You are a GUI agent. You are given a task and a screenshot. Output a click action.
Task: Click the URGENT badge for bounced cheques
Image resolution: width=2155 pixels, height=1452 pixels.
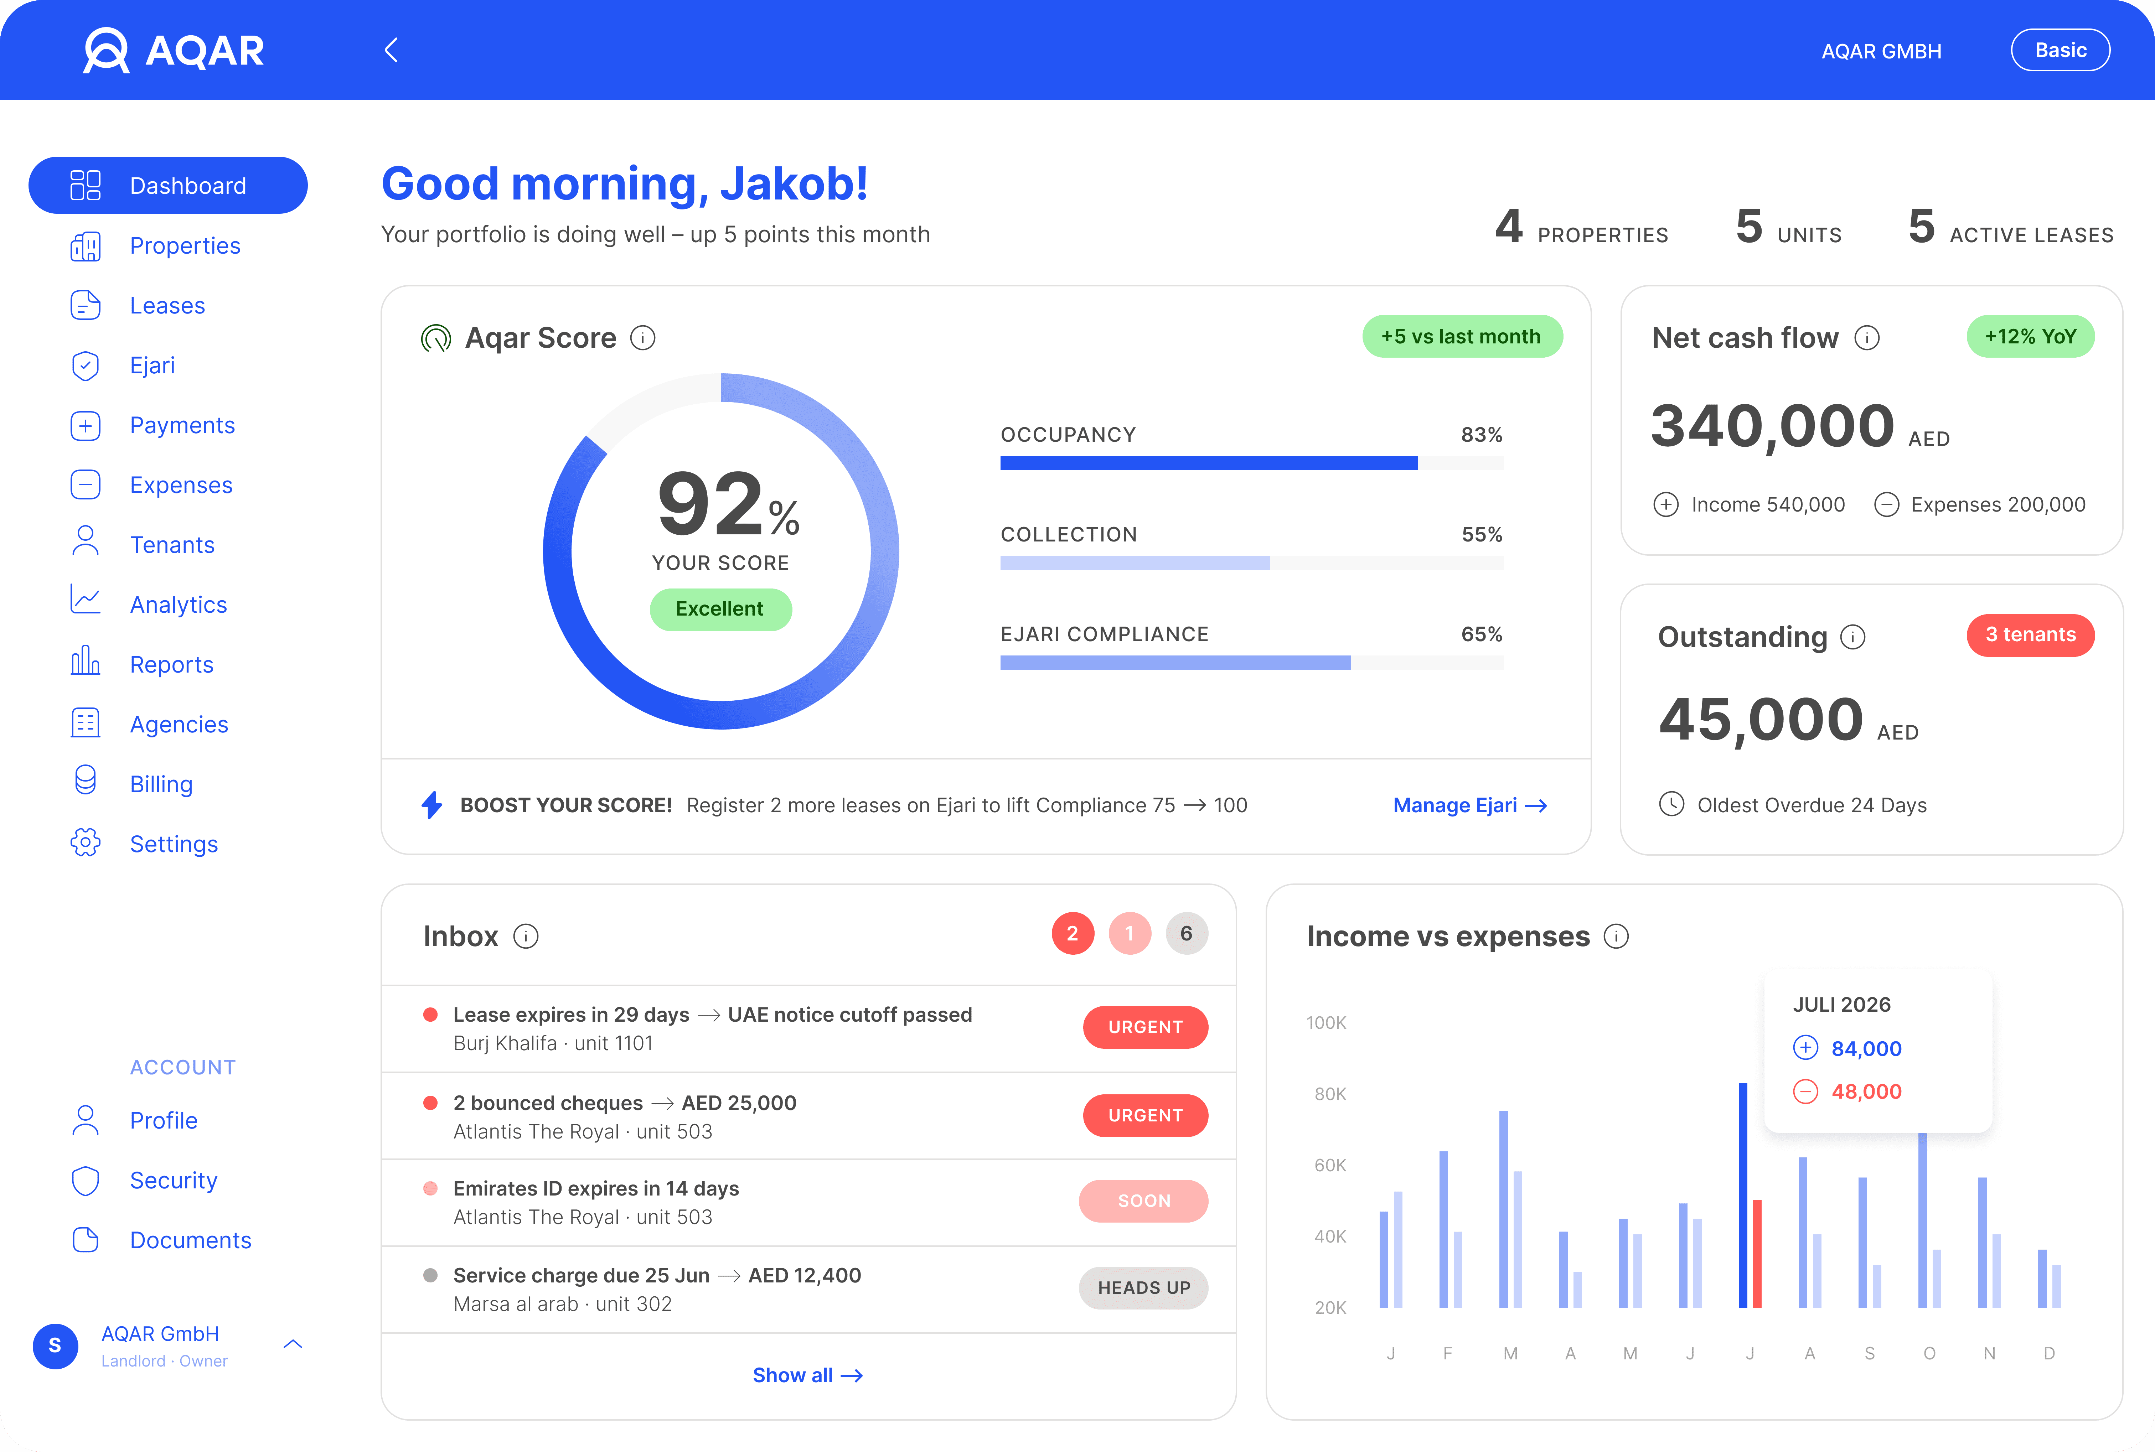[1146, 1115]
